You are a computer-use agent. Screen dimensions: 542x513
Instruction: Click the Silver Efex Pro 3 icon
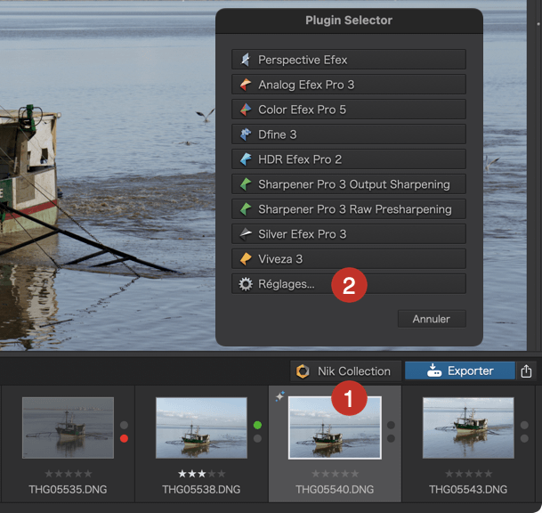[x=246, y=234]
